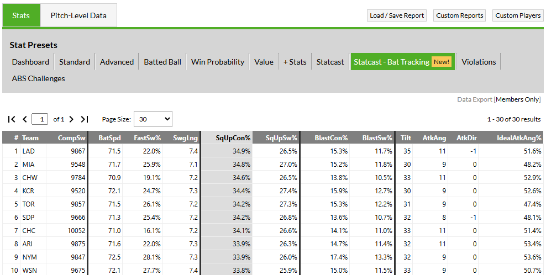Viewport: 546px width, 275px height.
Task: Go to the previous results page
Action: pyautogui.click(x=25, y=119)
